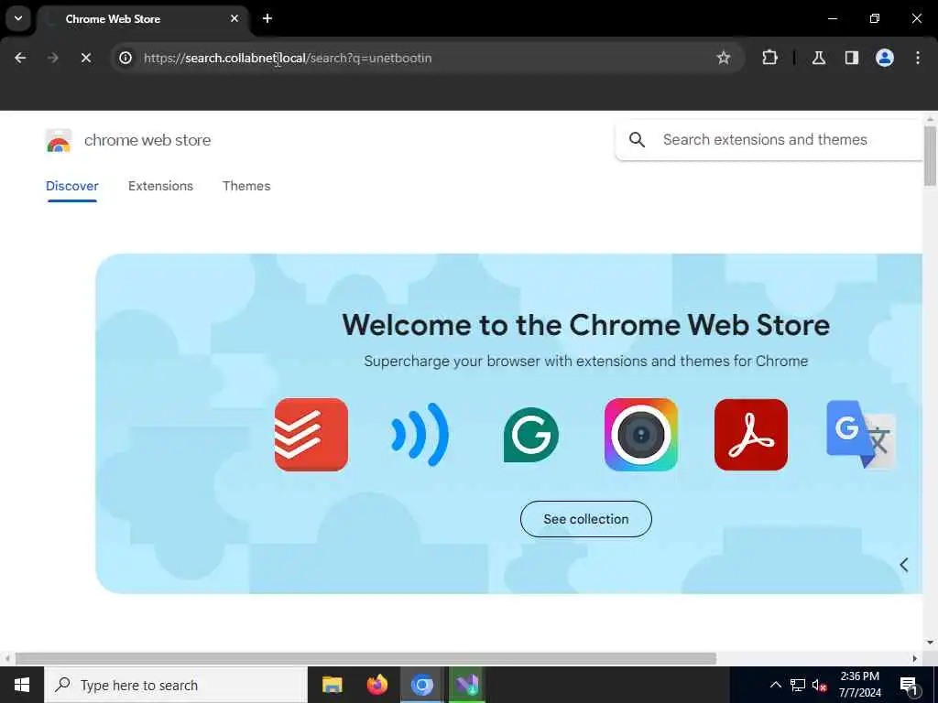Screen dimensions: 938x703
Task: Show hidden system tray icons
Action: coord(775,685)
